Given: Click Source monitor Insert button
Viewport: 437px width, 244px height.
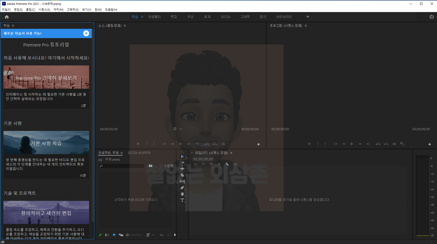Looking at the screenshot, I should pyautogui.click(x=207, y=144).
